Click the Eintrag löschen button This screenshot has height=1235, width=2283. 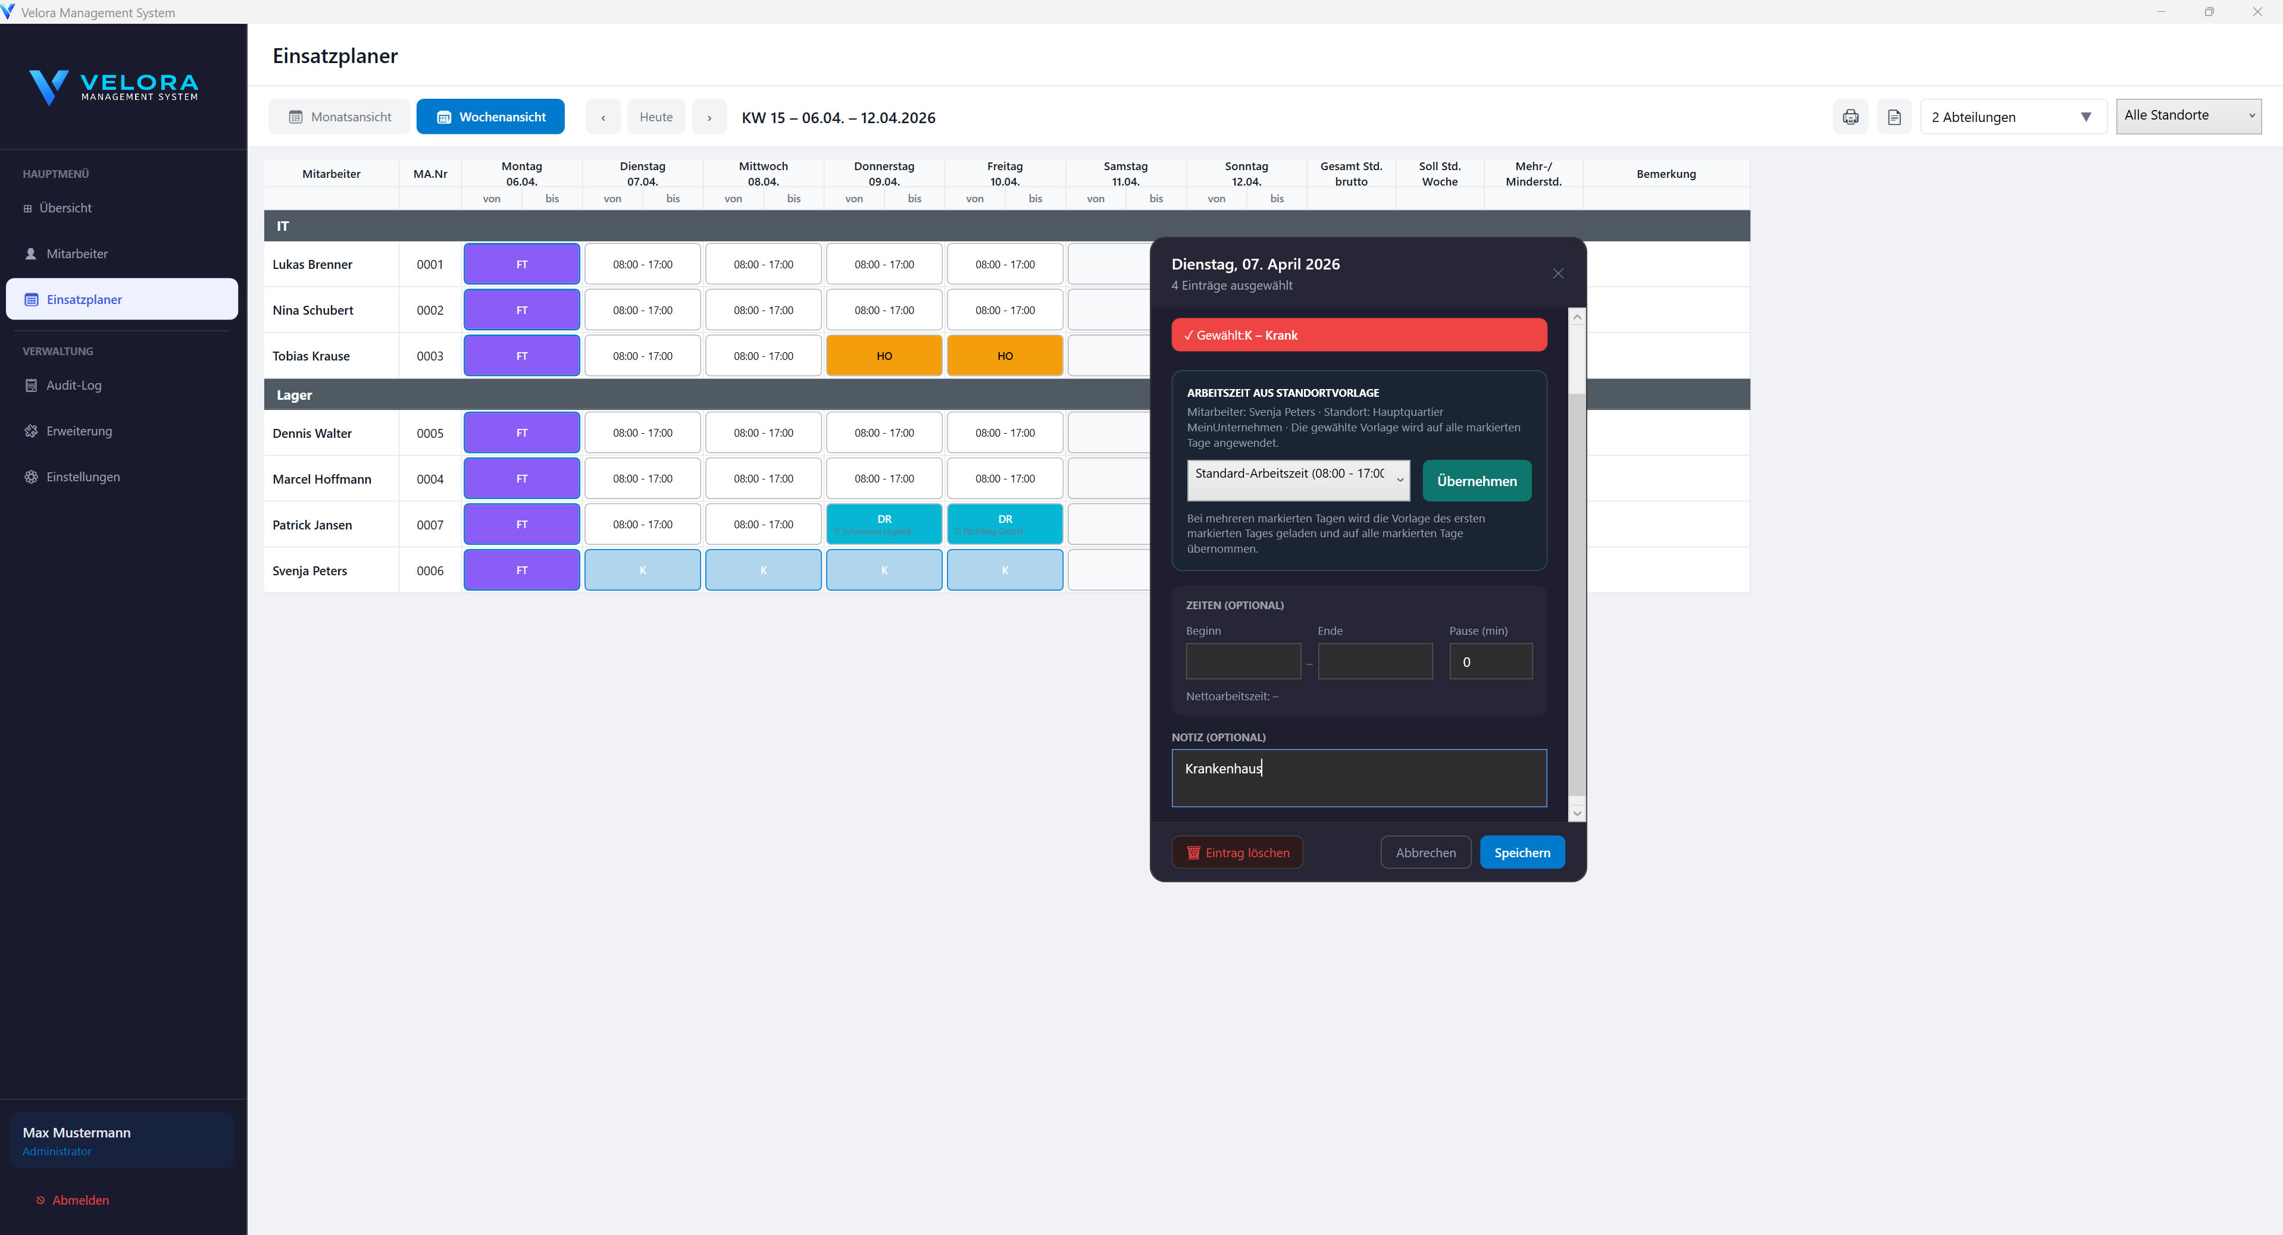[x=1236, y=852]
